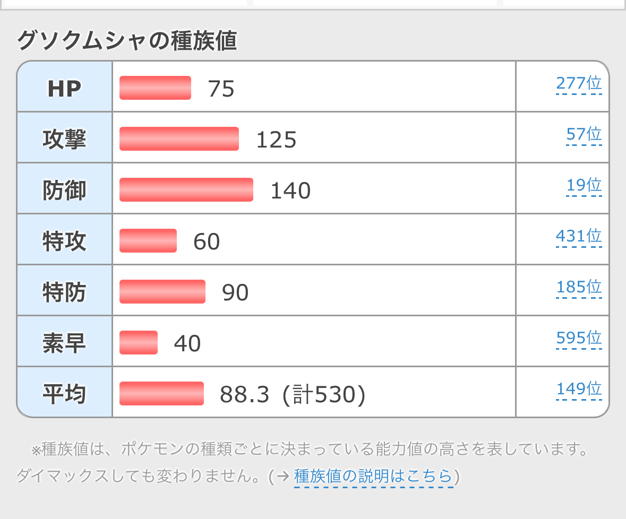The height and width of the screenshot is (519, 626).
Task: Select the 攻撃 row header cell
Action: click(x=64, y=139)
